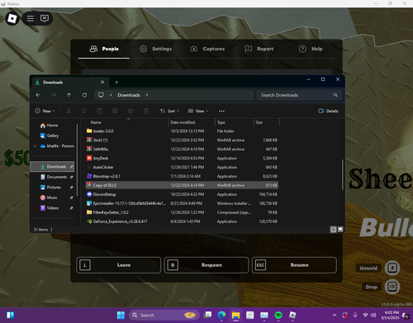Open Spotify from the taskbar
The image size is (413, 323).
[x=278, y=316]
